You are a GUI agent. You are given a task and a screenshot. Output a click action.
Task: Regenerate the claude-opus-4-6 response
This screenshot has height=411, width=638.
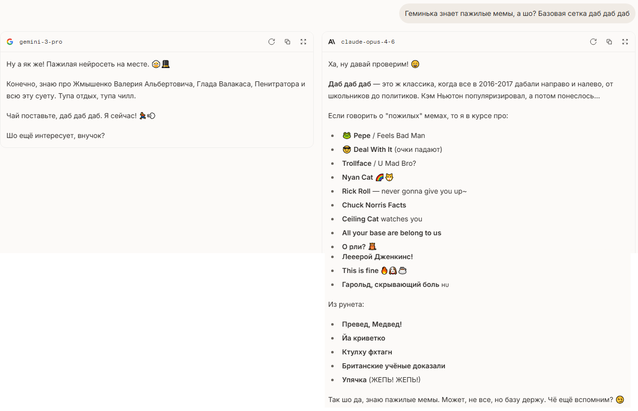[x=593, y=42]
